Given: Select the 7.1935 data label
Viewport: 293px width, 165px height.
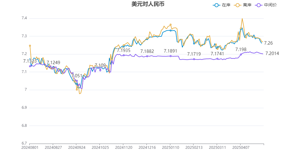Looking at the screenshot, I should (124, 50).
